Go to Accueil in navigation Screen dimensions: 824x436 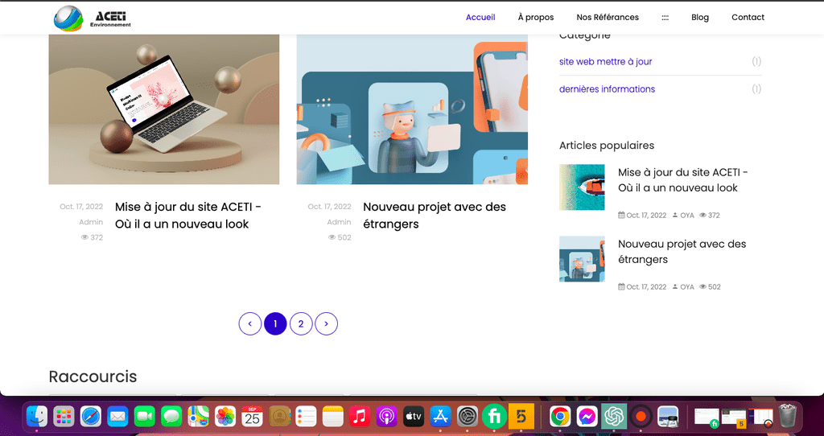pyautogui.click(x=480, y=18)
